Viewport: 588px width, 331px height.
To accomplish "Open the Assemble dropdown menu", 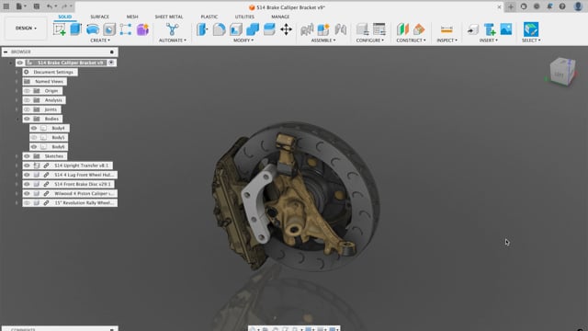I will point(323,40).
